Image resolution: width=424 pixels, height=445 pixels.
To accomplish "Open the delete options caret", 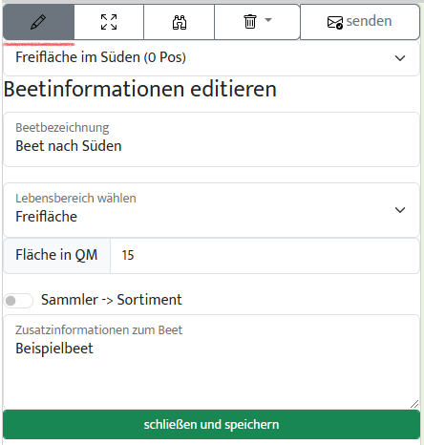I will (268, 20).
